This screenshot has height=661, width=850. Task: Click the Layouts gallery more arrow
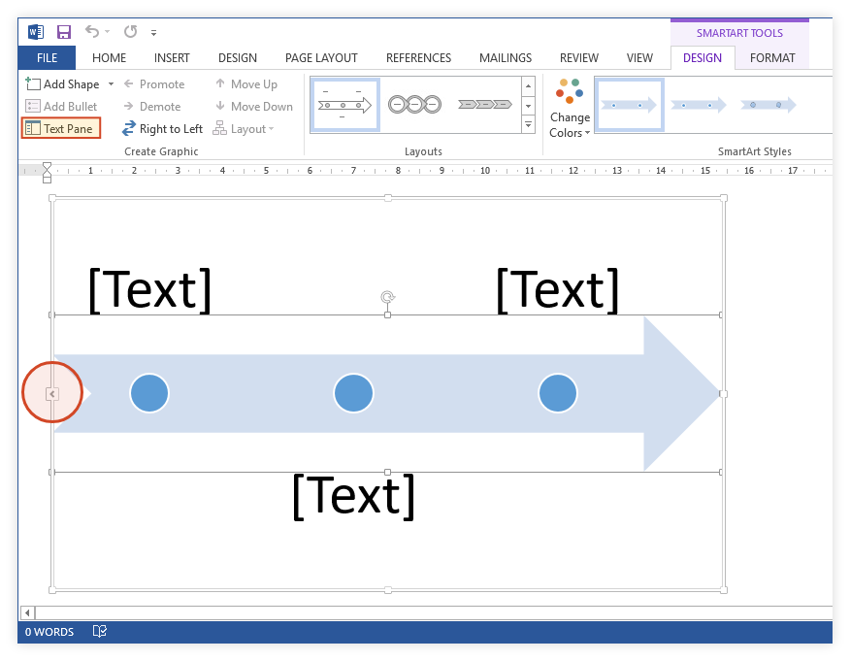528,124
